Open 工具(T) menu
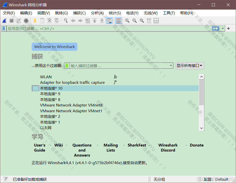 click(x=169, y=13)
